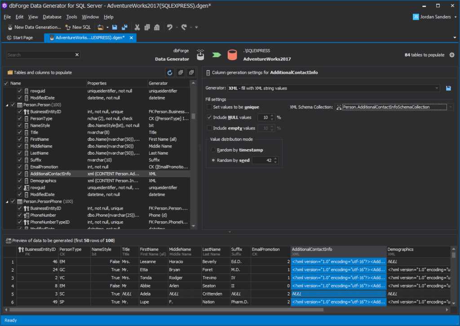Toggle Include NULL values checkbox

tap(209, 117)
